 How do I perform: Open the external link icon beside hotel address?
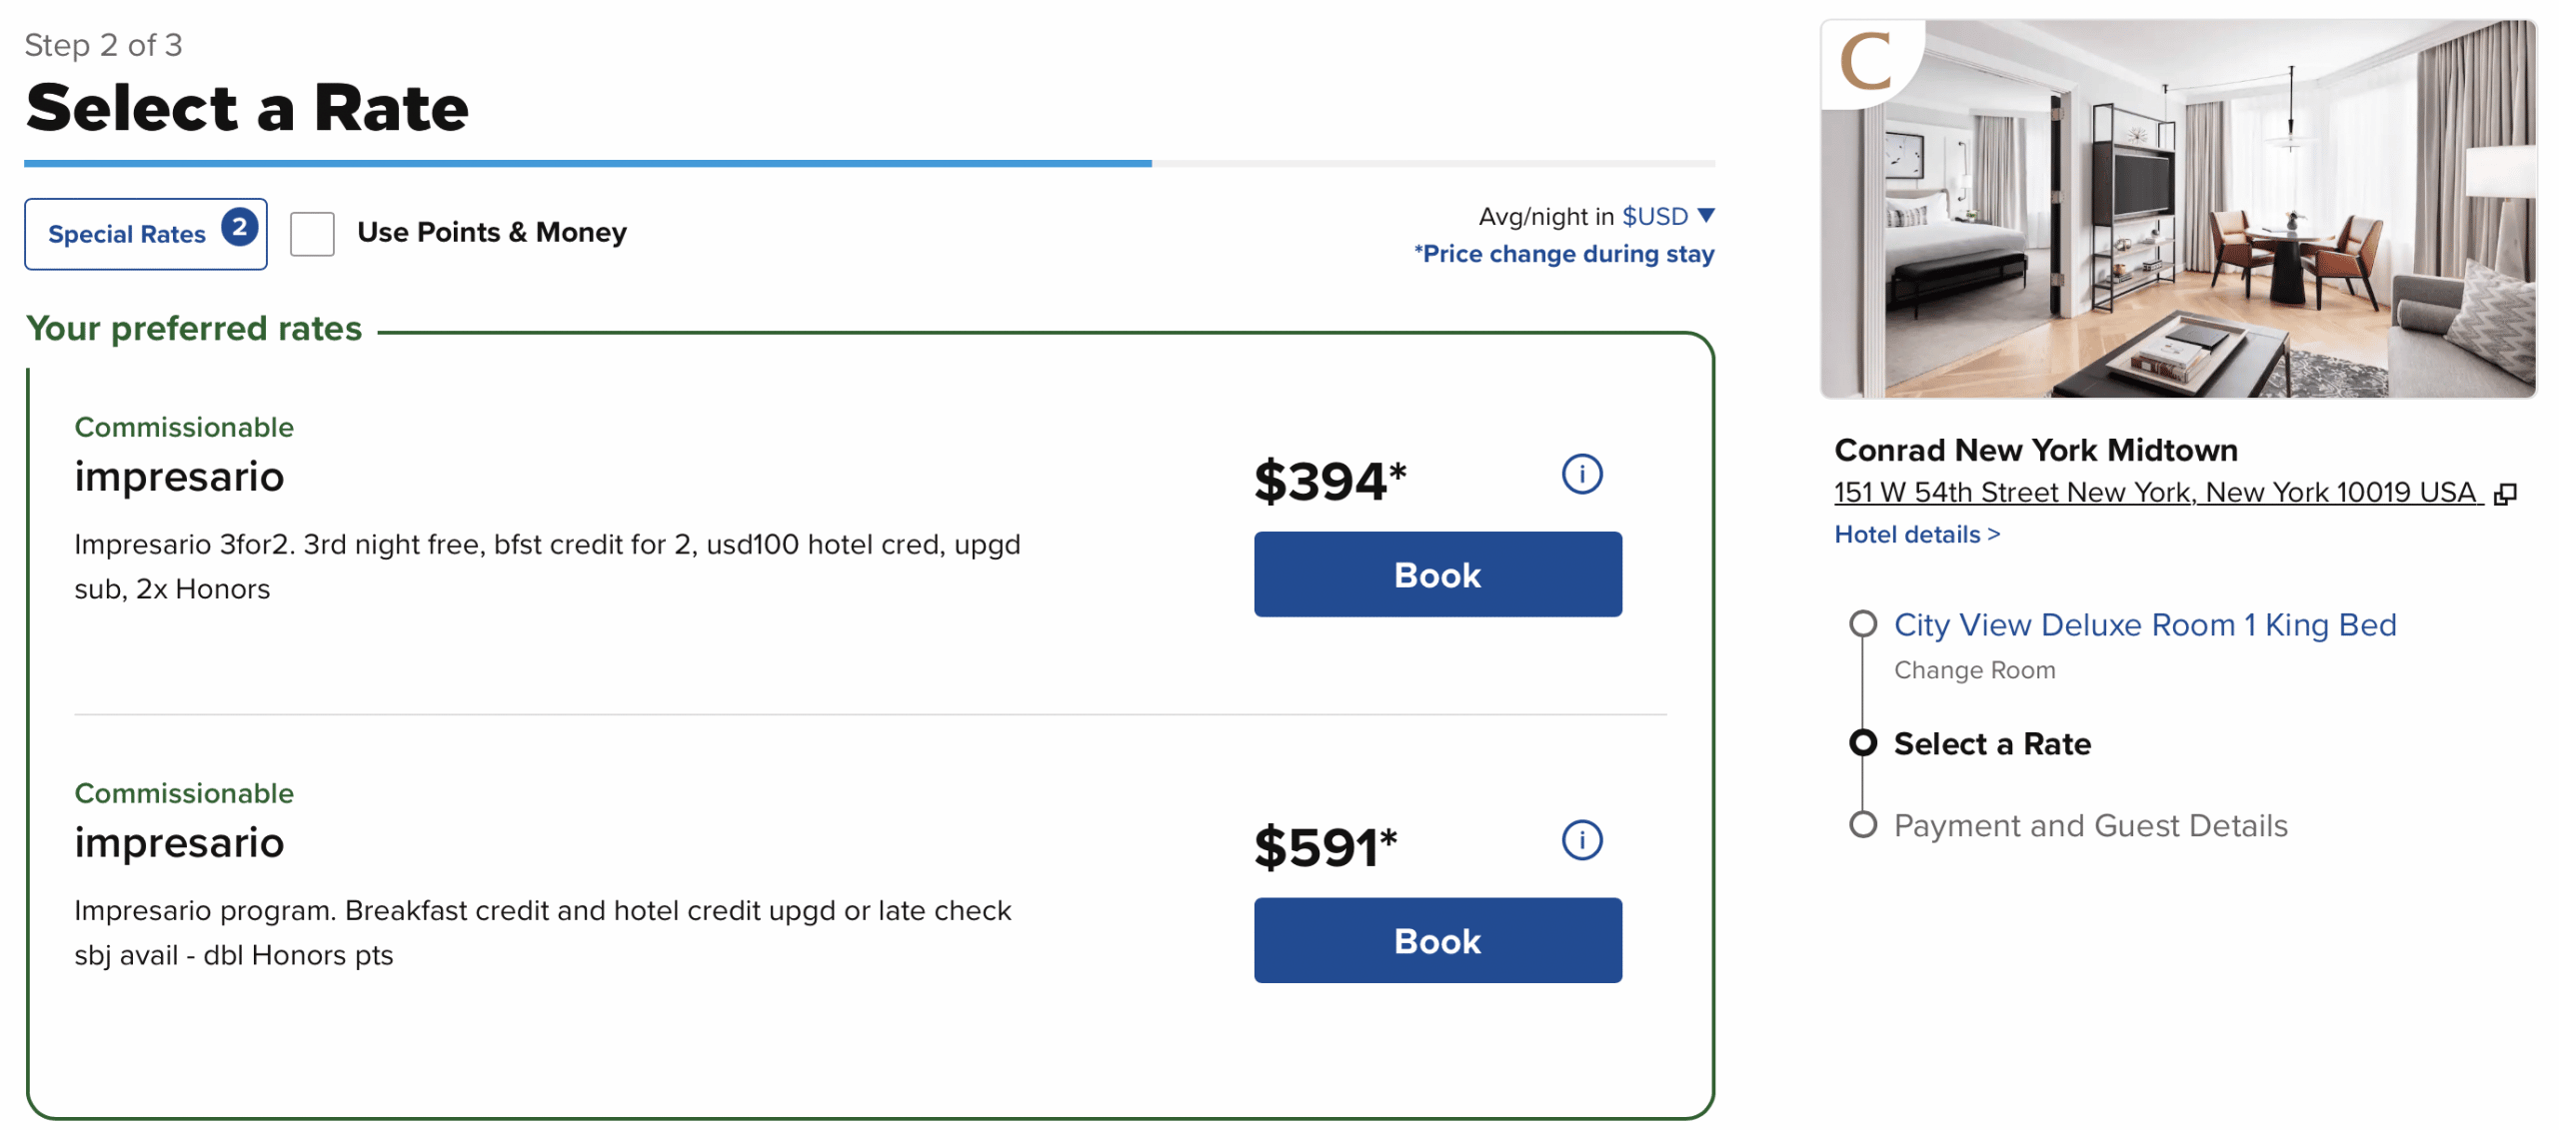2505,494
